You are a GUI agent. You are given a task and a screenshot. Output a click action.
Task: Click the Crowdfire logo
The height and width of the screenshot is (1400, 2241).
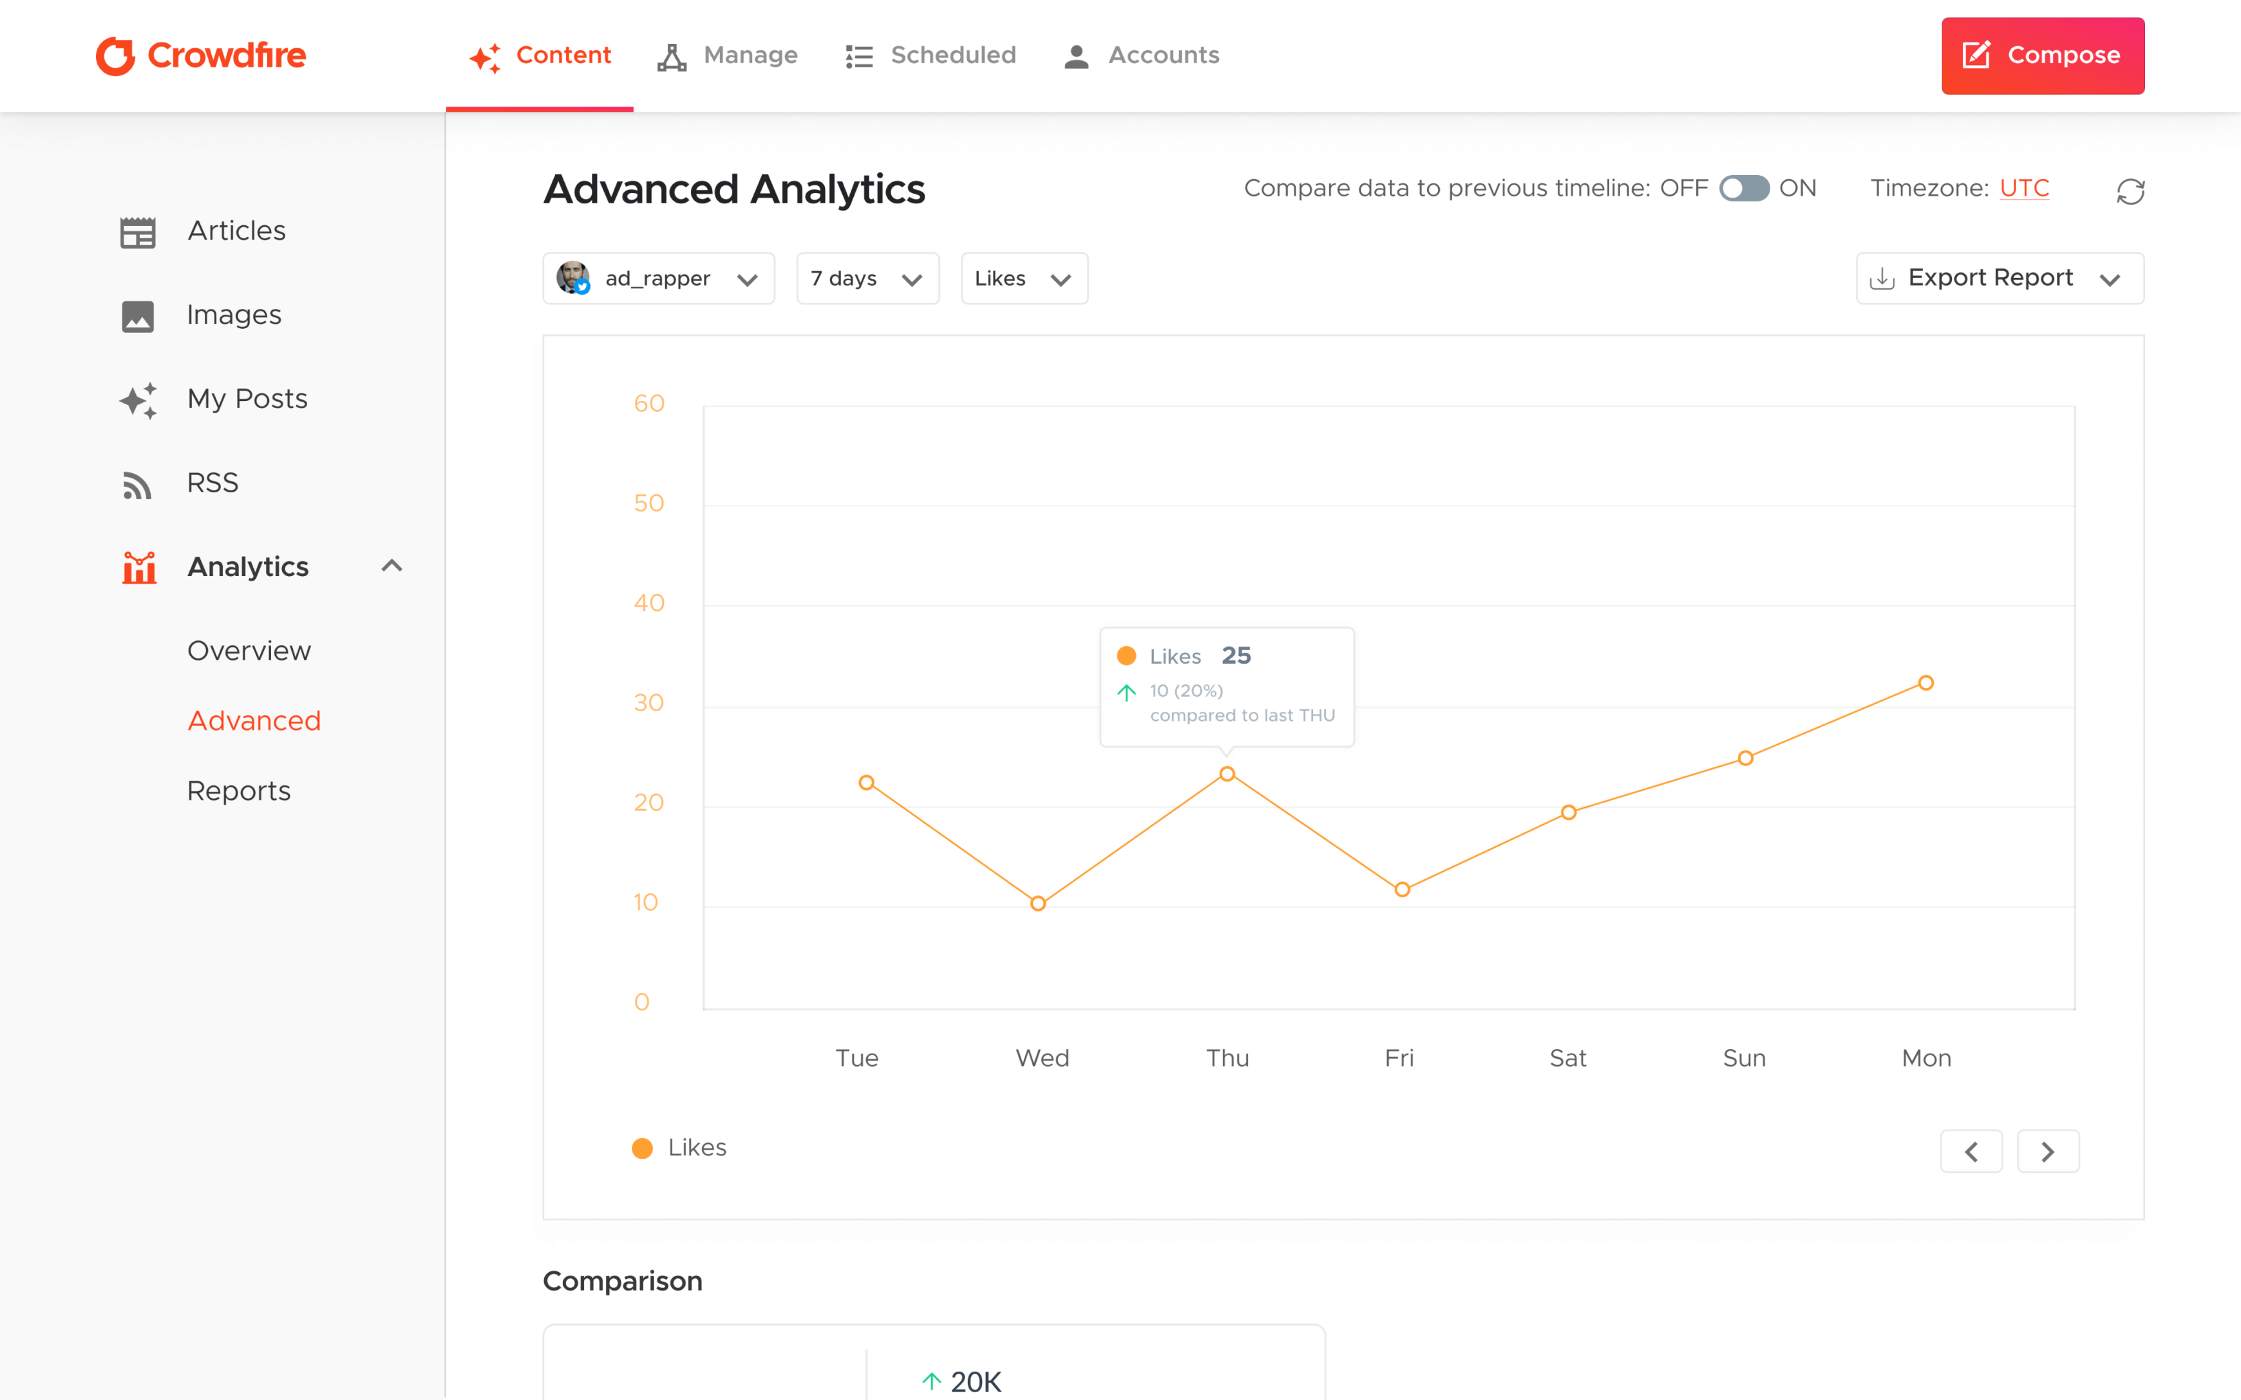(x=201, y=55)
